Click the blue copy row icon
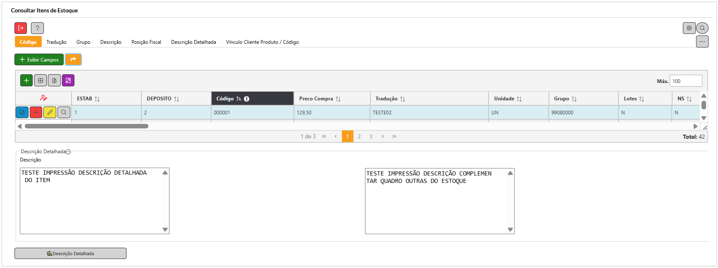This screenshot has height=268, width=718. point(22,112)
